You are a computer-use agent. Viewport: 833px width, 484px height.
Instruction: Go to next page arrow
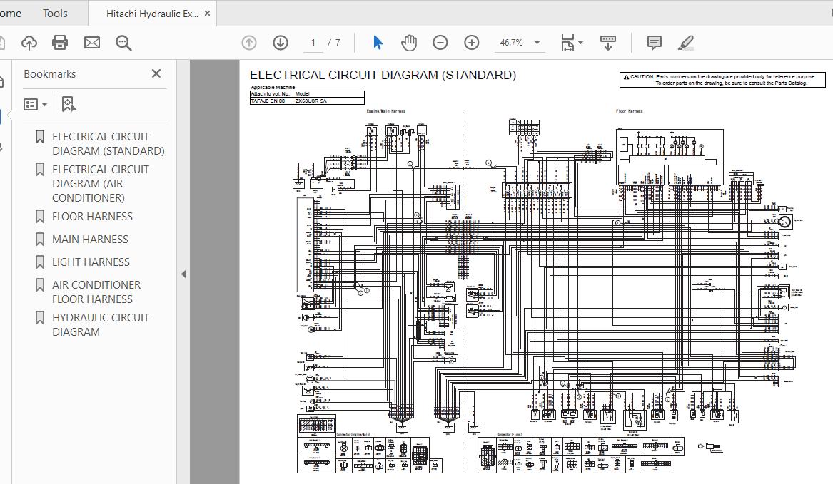click(281, 43)
